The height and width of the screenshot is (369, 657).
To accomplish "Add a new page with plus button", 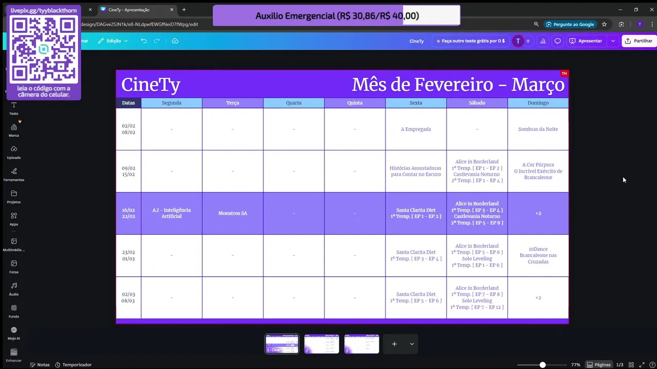I will [x=394, y=344].
